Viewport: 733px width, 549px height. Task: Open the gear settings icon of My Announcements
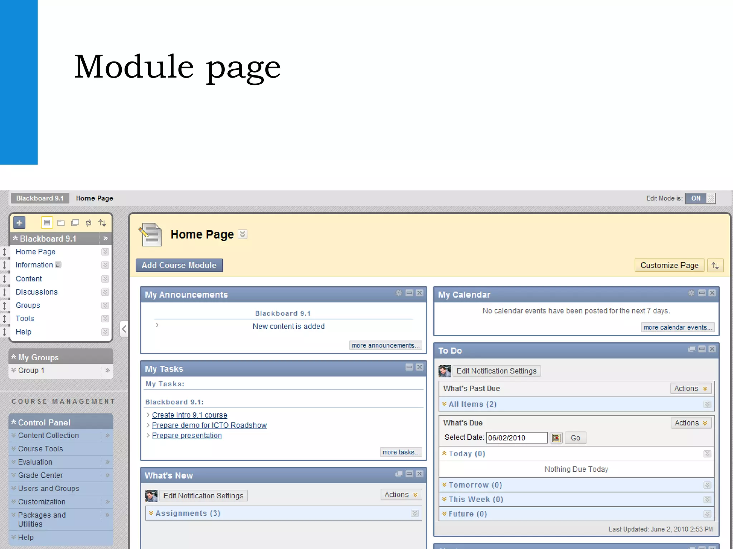click(x=399, y=293)
